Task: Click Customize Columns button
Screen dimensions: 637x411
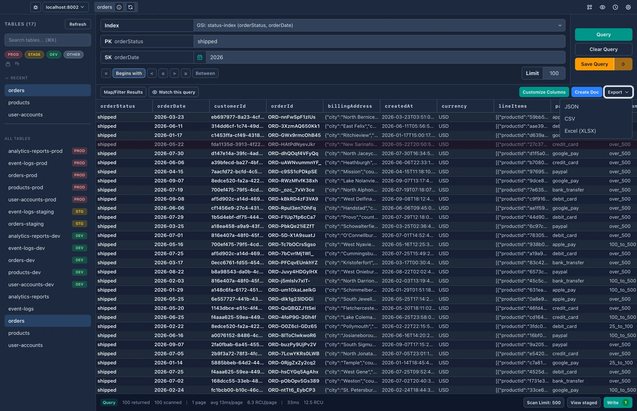Action: click(x=544, y=92)
